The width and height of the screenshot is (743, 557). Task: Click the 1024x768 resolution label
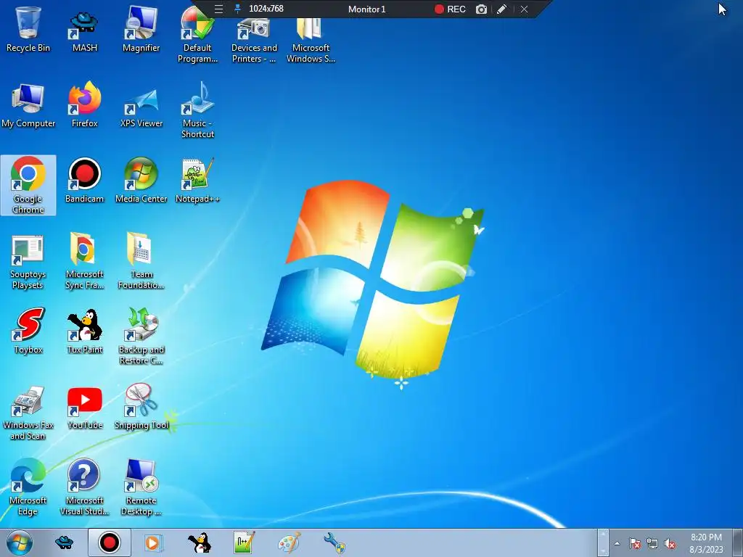[266, 9]
